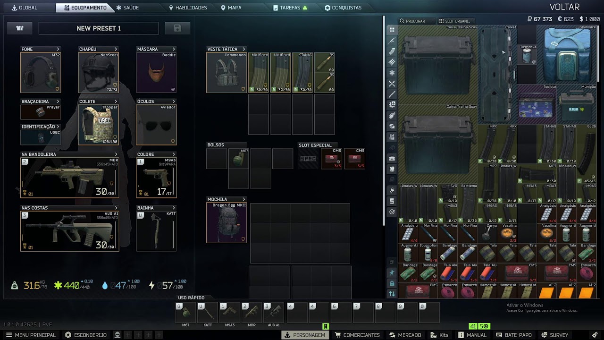Go to Comerciantes
The height and width of the screenshot is (340, 604).
pyautogui.click(x=357, y=335)
